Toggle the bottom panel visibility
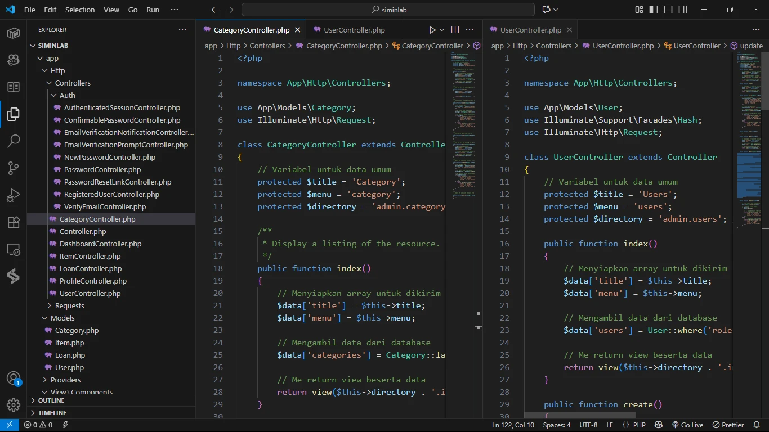This screenshot has width=769, height=432. pyautogui.click(x=668, y=10)
